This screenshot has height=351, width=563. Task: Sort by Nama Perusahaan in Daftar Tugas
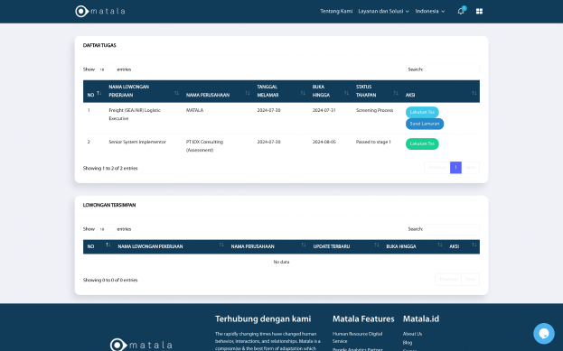click(218, 92)
